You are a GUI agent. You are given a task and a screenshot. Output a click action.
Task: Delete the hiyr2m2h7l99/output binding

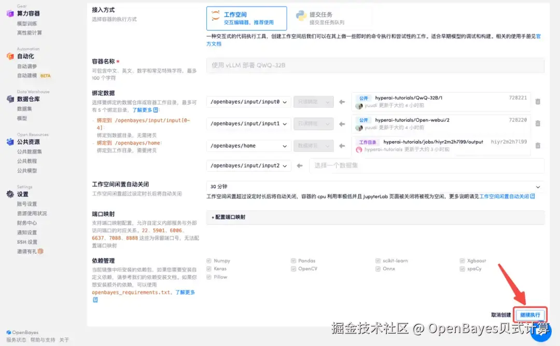click(x=538, y=146)
